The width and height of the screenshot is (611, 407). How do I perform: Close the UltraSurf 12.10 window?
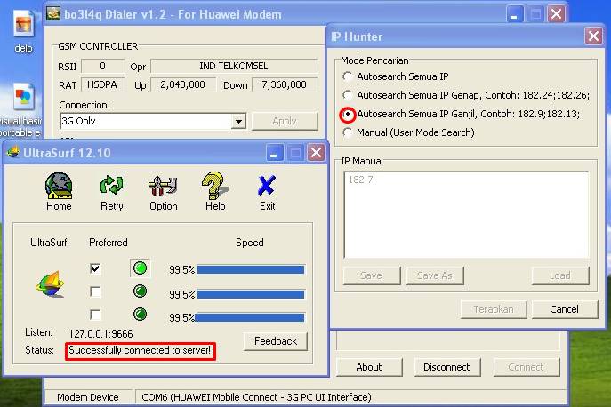pos(316,152)
